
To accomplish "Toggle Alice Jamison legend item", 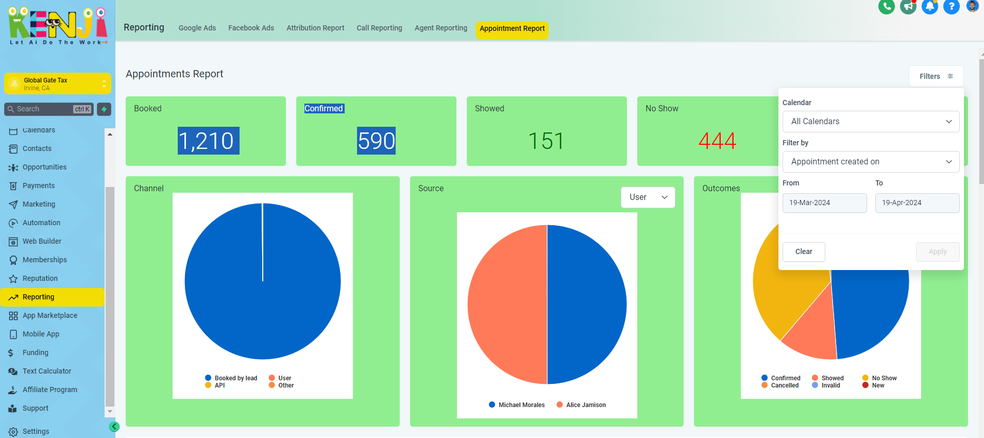I will [581, 405].
